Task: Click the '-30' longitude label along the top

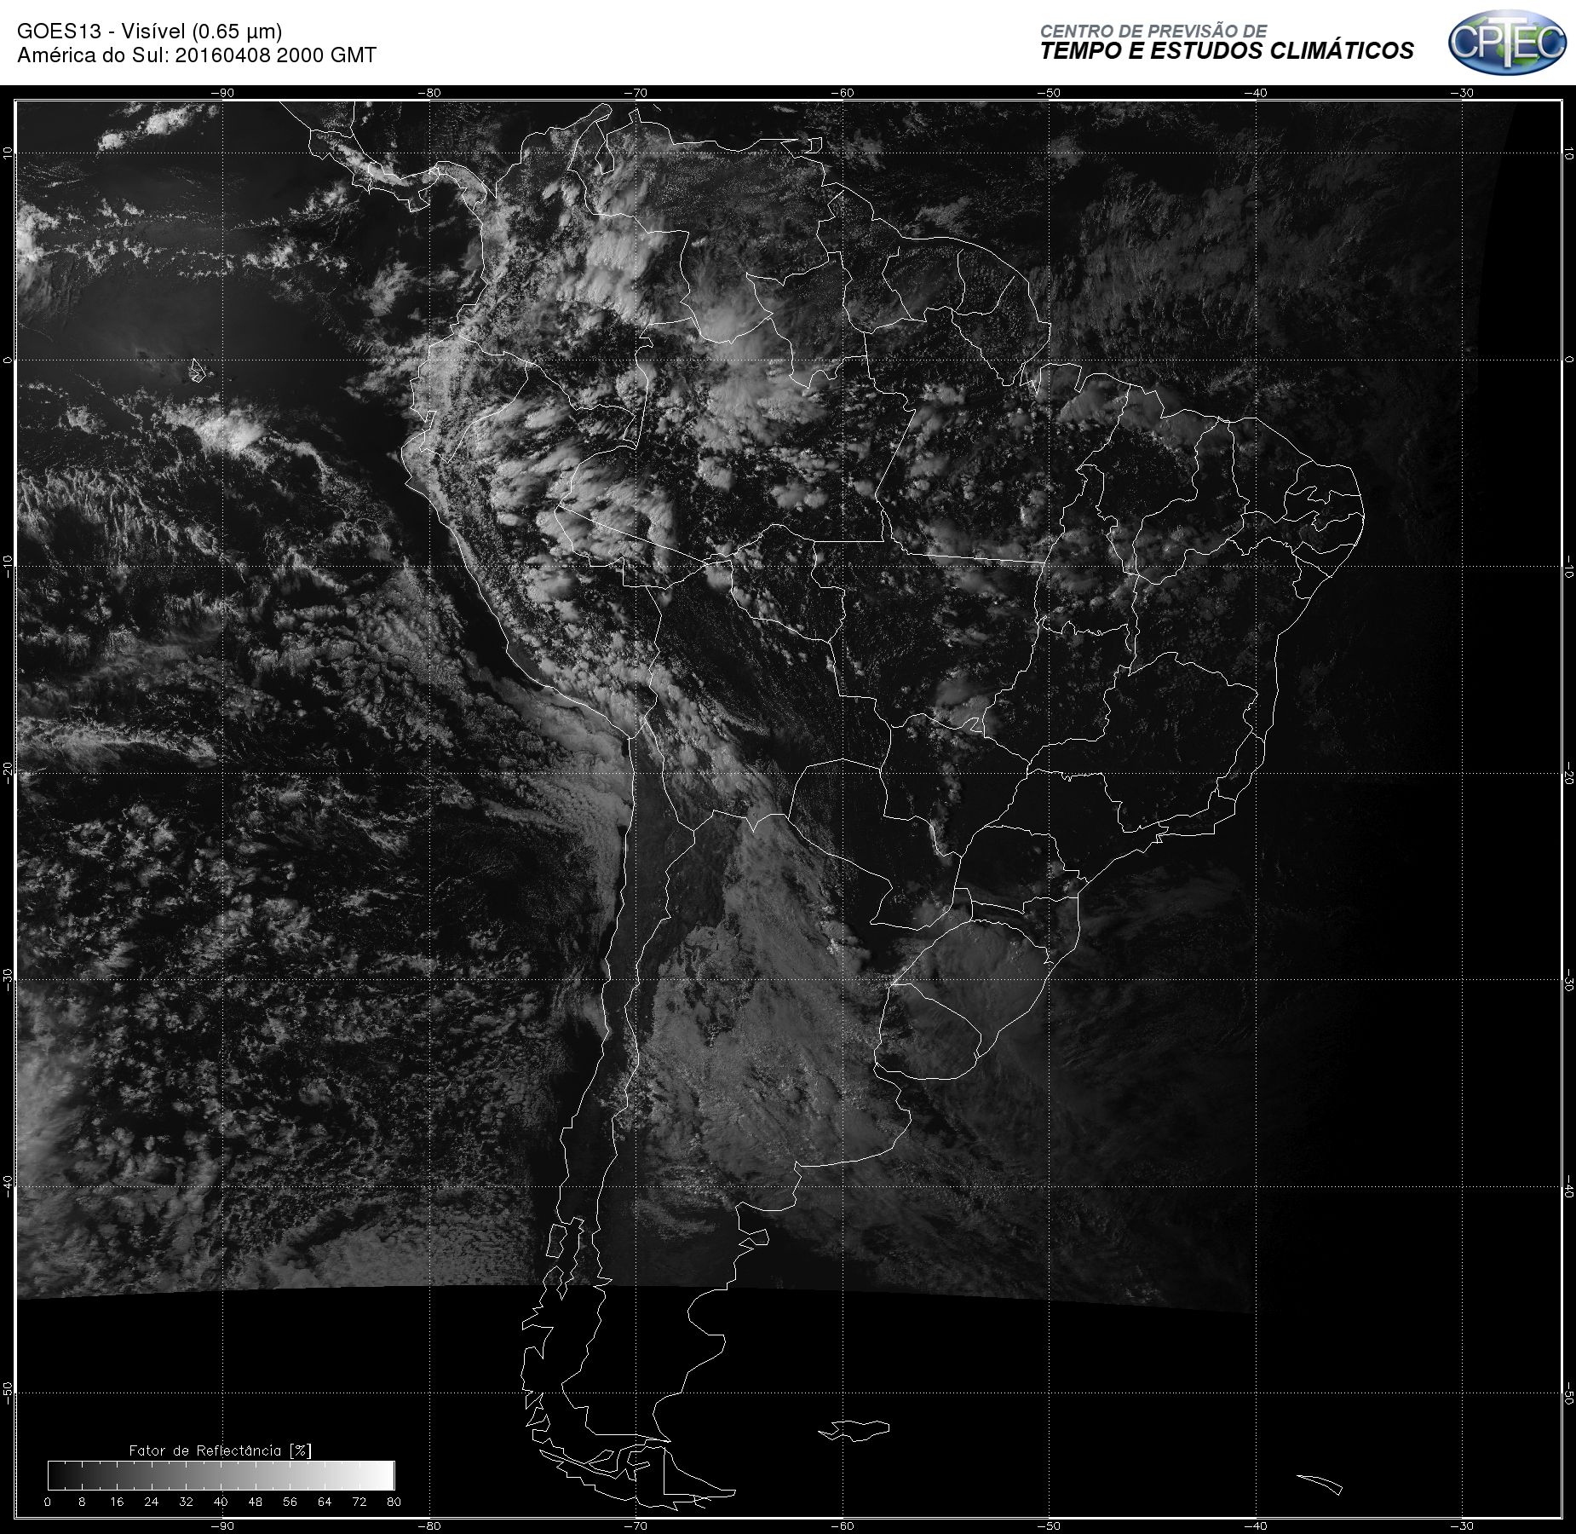Action: coord(1462,93)
